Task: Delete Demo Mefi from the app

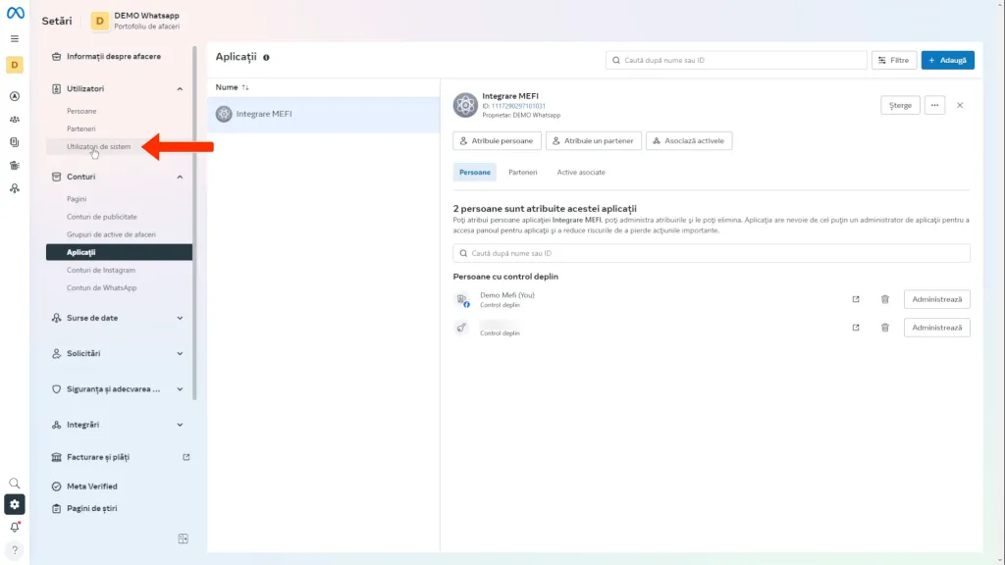Action: (885, 299)
